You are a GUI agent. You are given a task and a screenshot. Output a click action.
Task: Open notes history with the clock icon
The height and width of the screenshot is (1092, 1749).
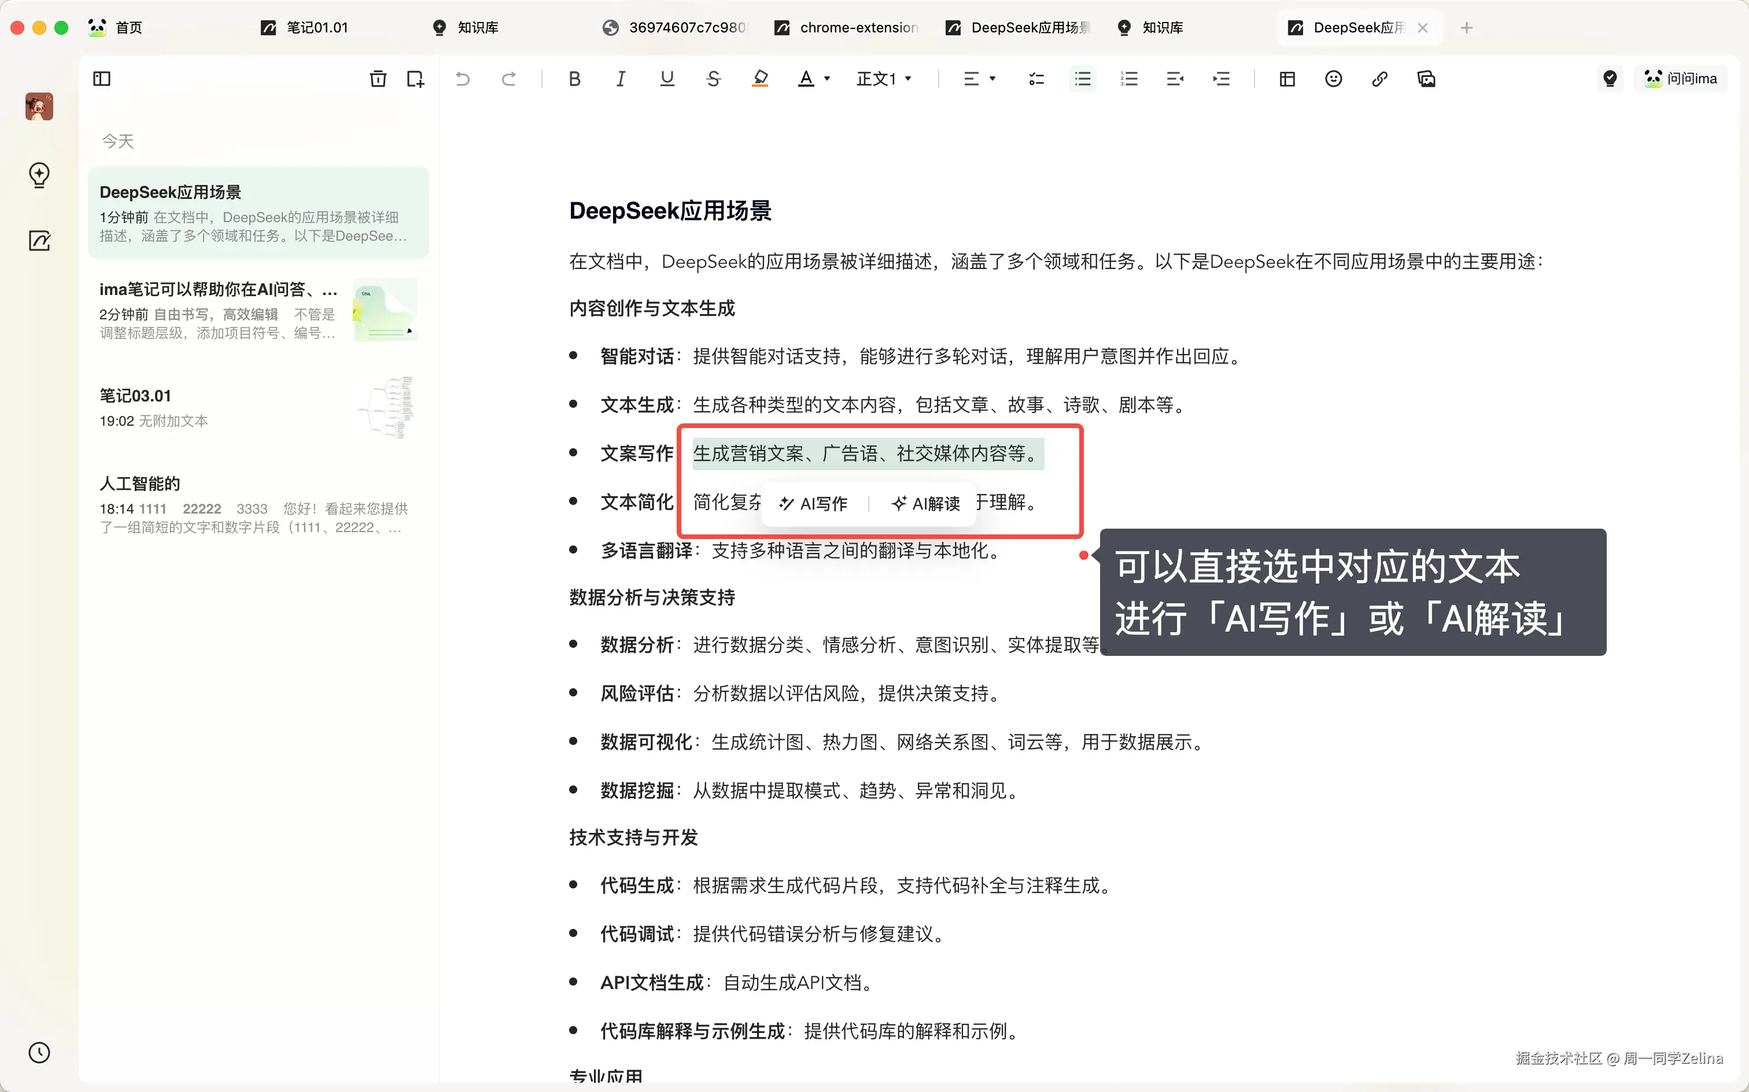(40, 1052)
